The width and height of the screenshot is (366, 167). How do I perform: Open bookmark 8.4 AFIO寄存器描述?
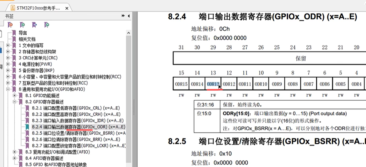44,158
